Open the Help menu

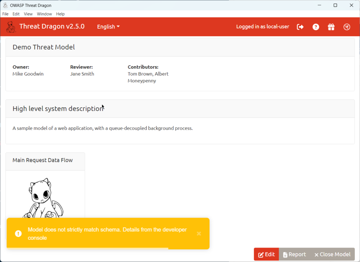pyautogui.click(x=60, y=14)
